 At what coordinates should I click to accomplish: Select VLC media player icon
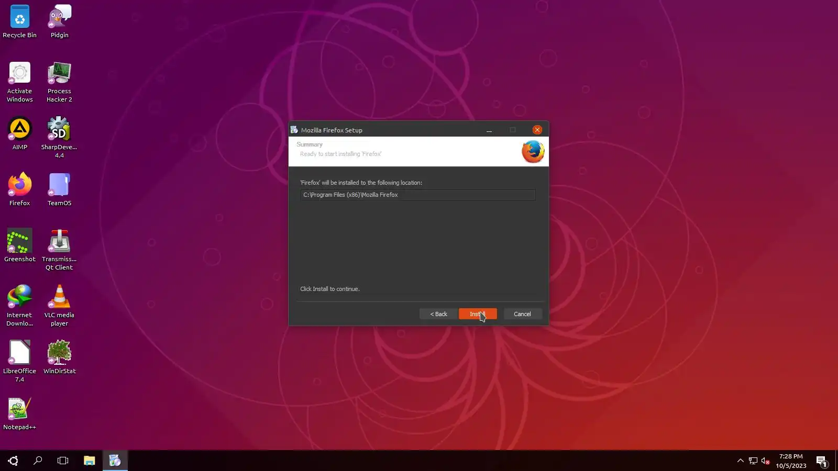(59, 306)
